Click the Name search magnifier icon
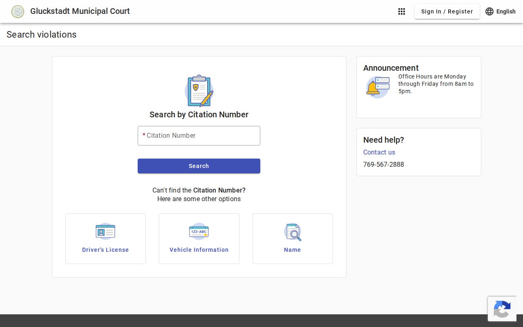 pos(293,232)
